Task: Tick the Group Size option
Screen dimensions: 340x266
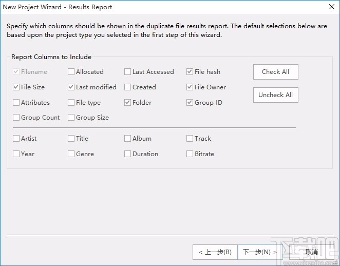Action: click(x=71, y=118)
